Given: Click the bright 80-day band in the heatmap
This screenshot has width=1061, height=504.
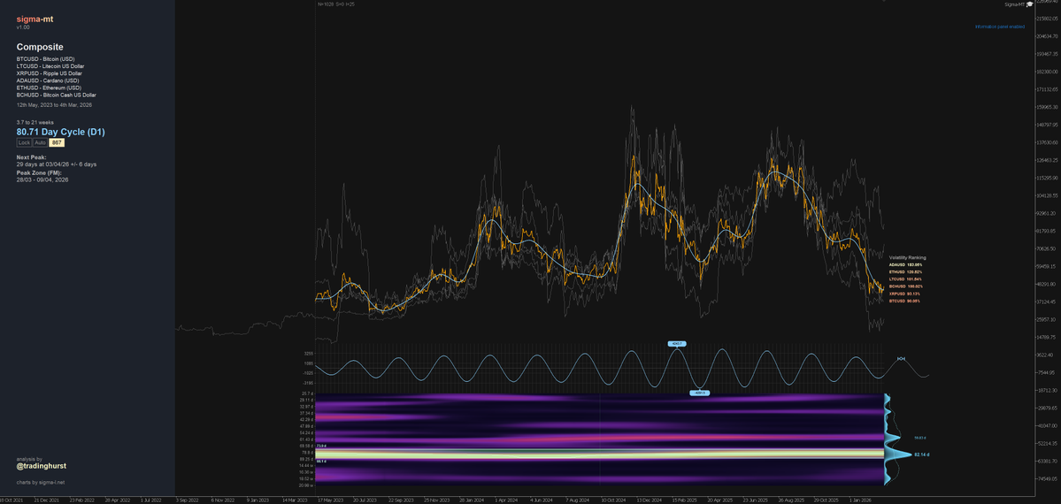Looking at the screenshot, I should pyautogui.click(x=599, y=454).
